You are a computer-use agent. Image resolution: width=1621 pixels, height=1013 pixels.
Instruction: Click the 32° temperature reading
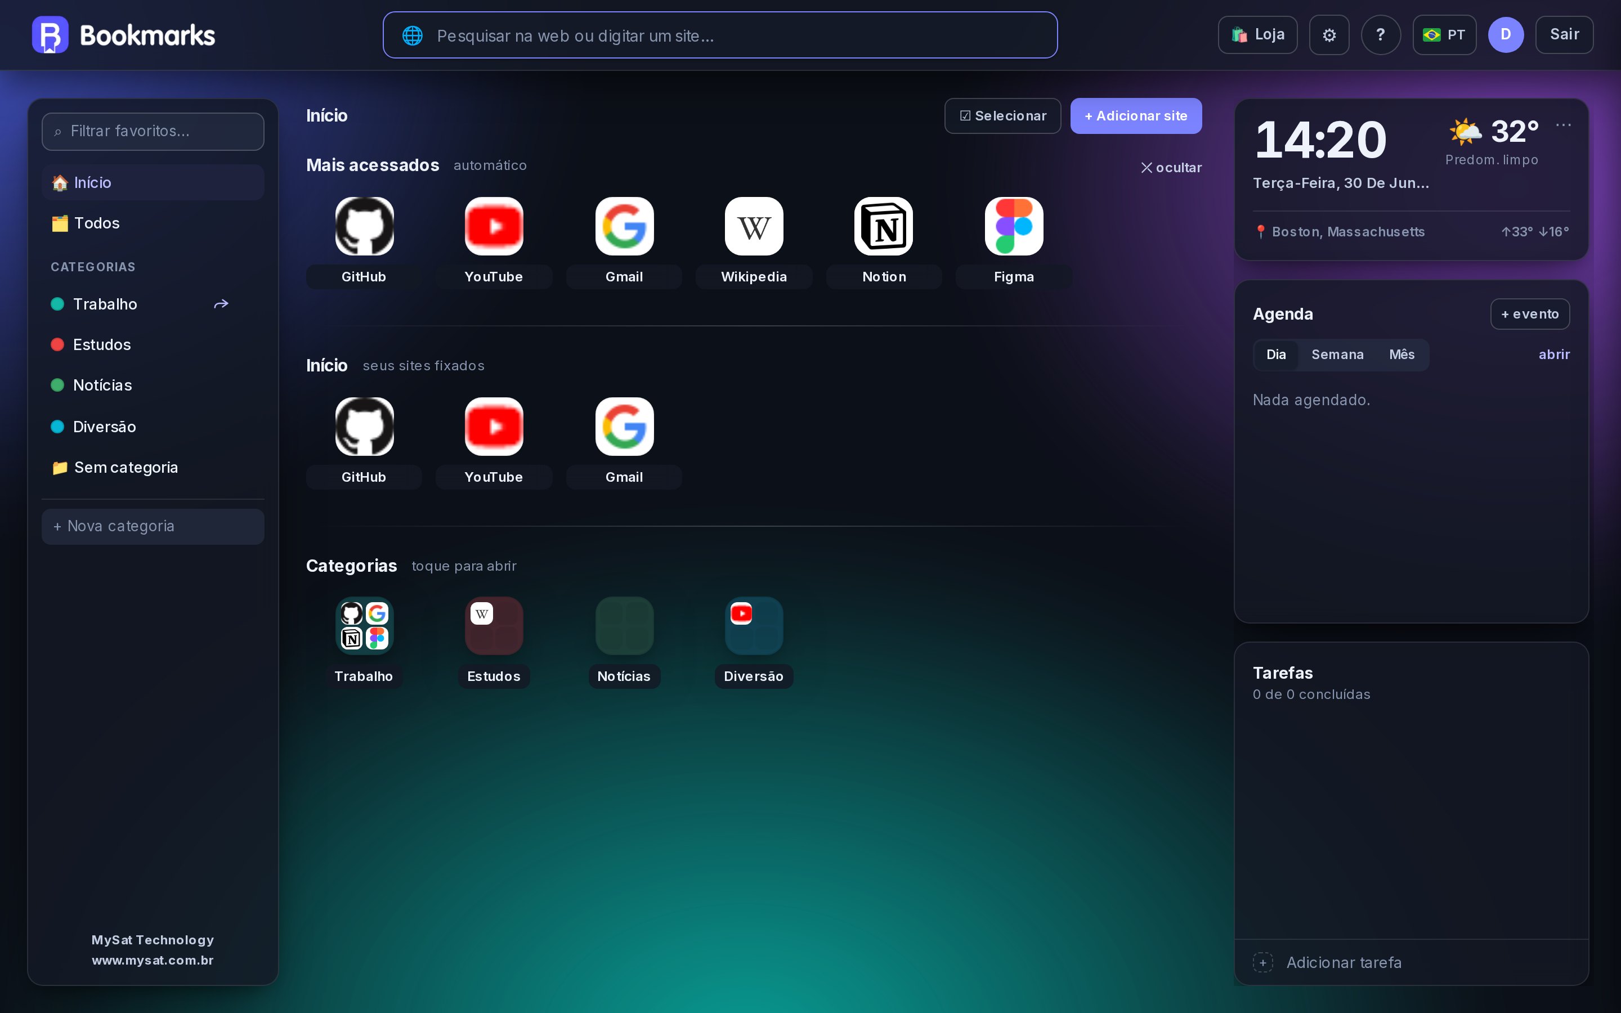click(x=1515, y=131)
